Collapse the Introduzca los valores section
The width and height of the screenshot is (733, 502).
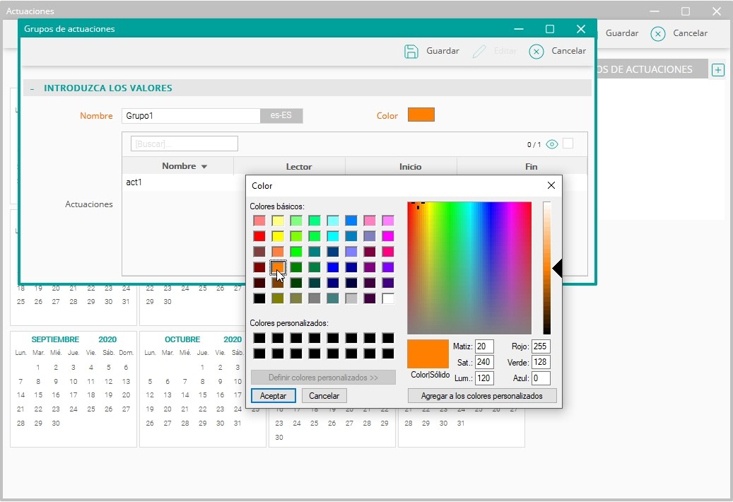(32, 88)
